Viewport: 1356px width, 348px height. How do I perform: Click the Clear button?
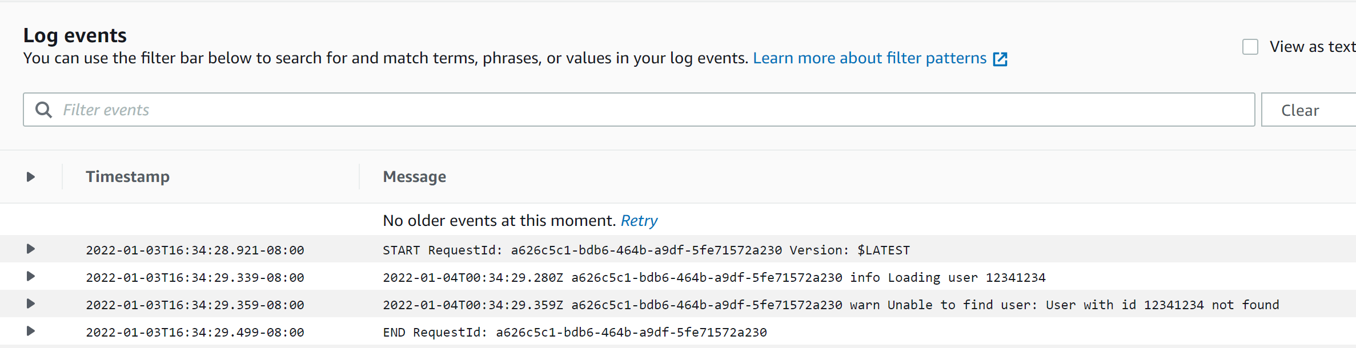coord(1308,110)
